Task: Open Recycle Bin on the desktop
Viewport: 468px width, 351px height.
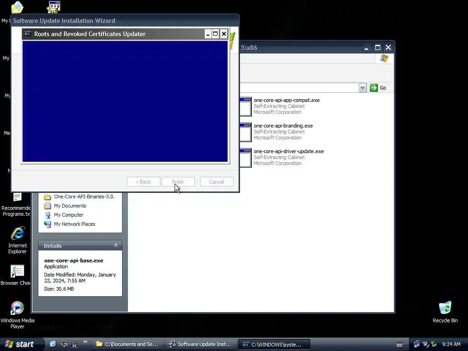Action: 445,312
